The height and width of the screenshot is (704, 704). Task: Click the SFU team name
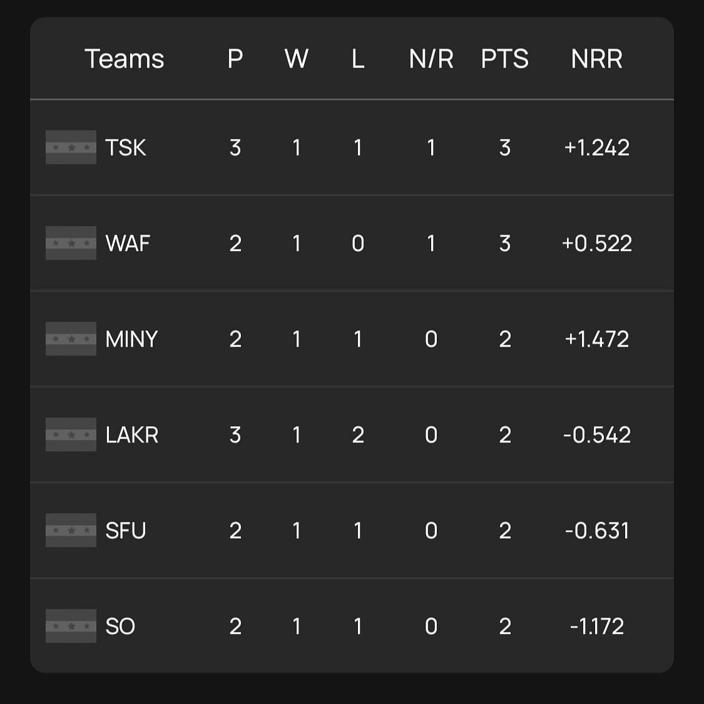(126, 531)
